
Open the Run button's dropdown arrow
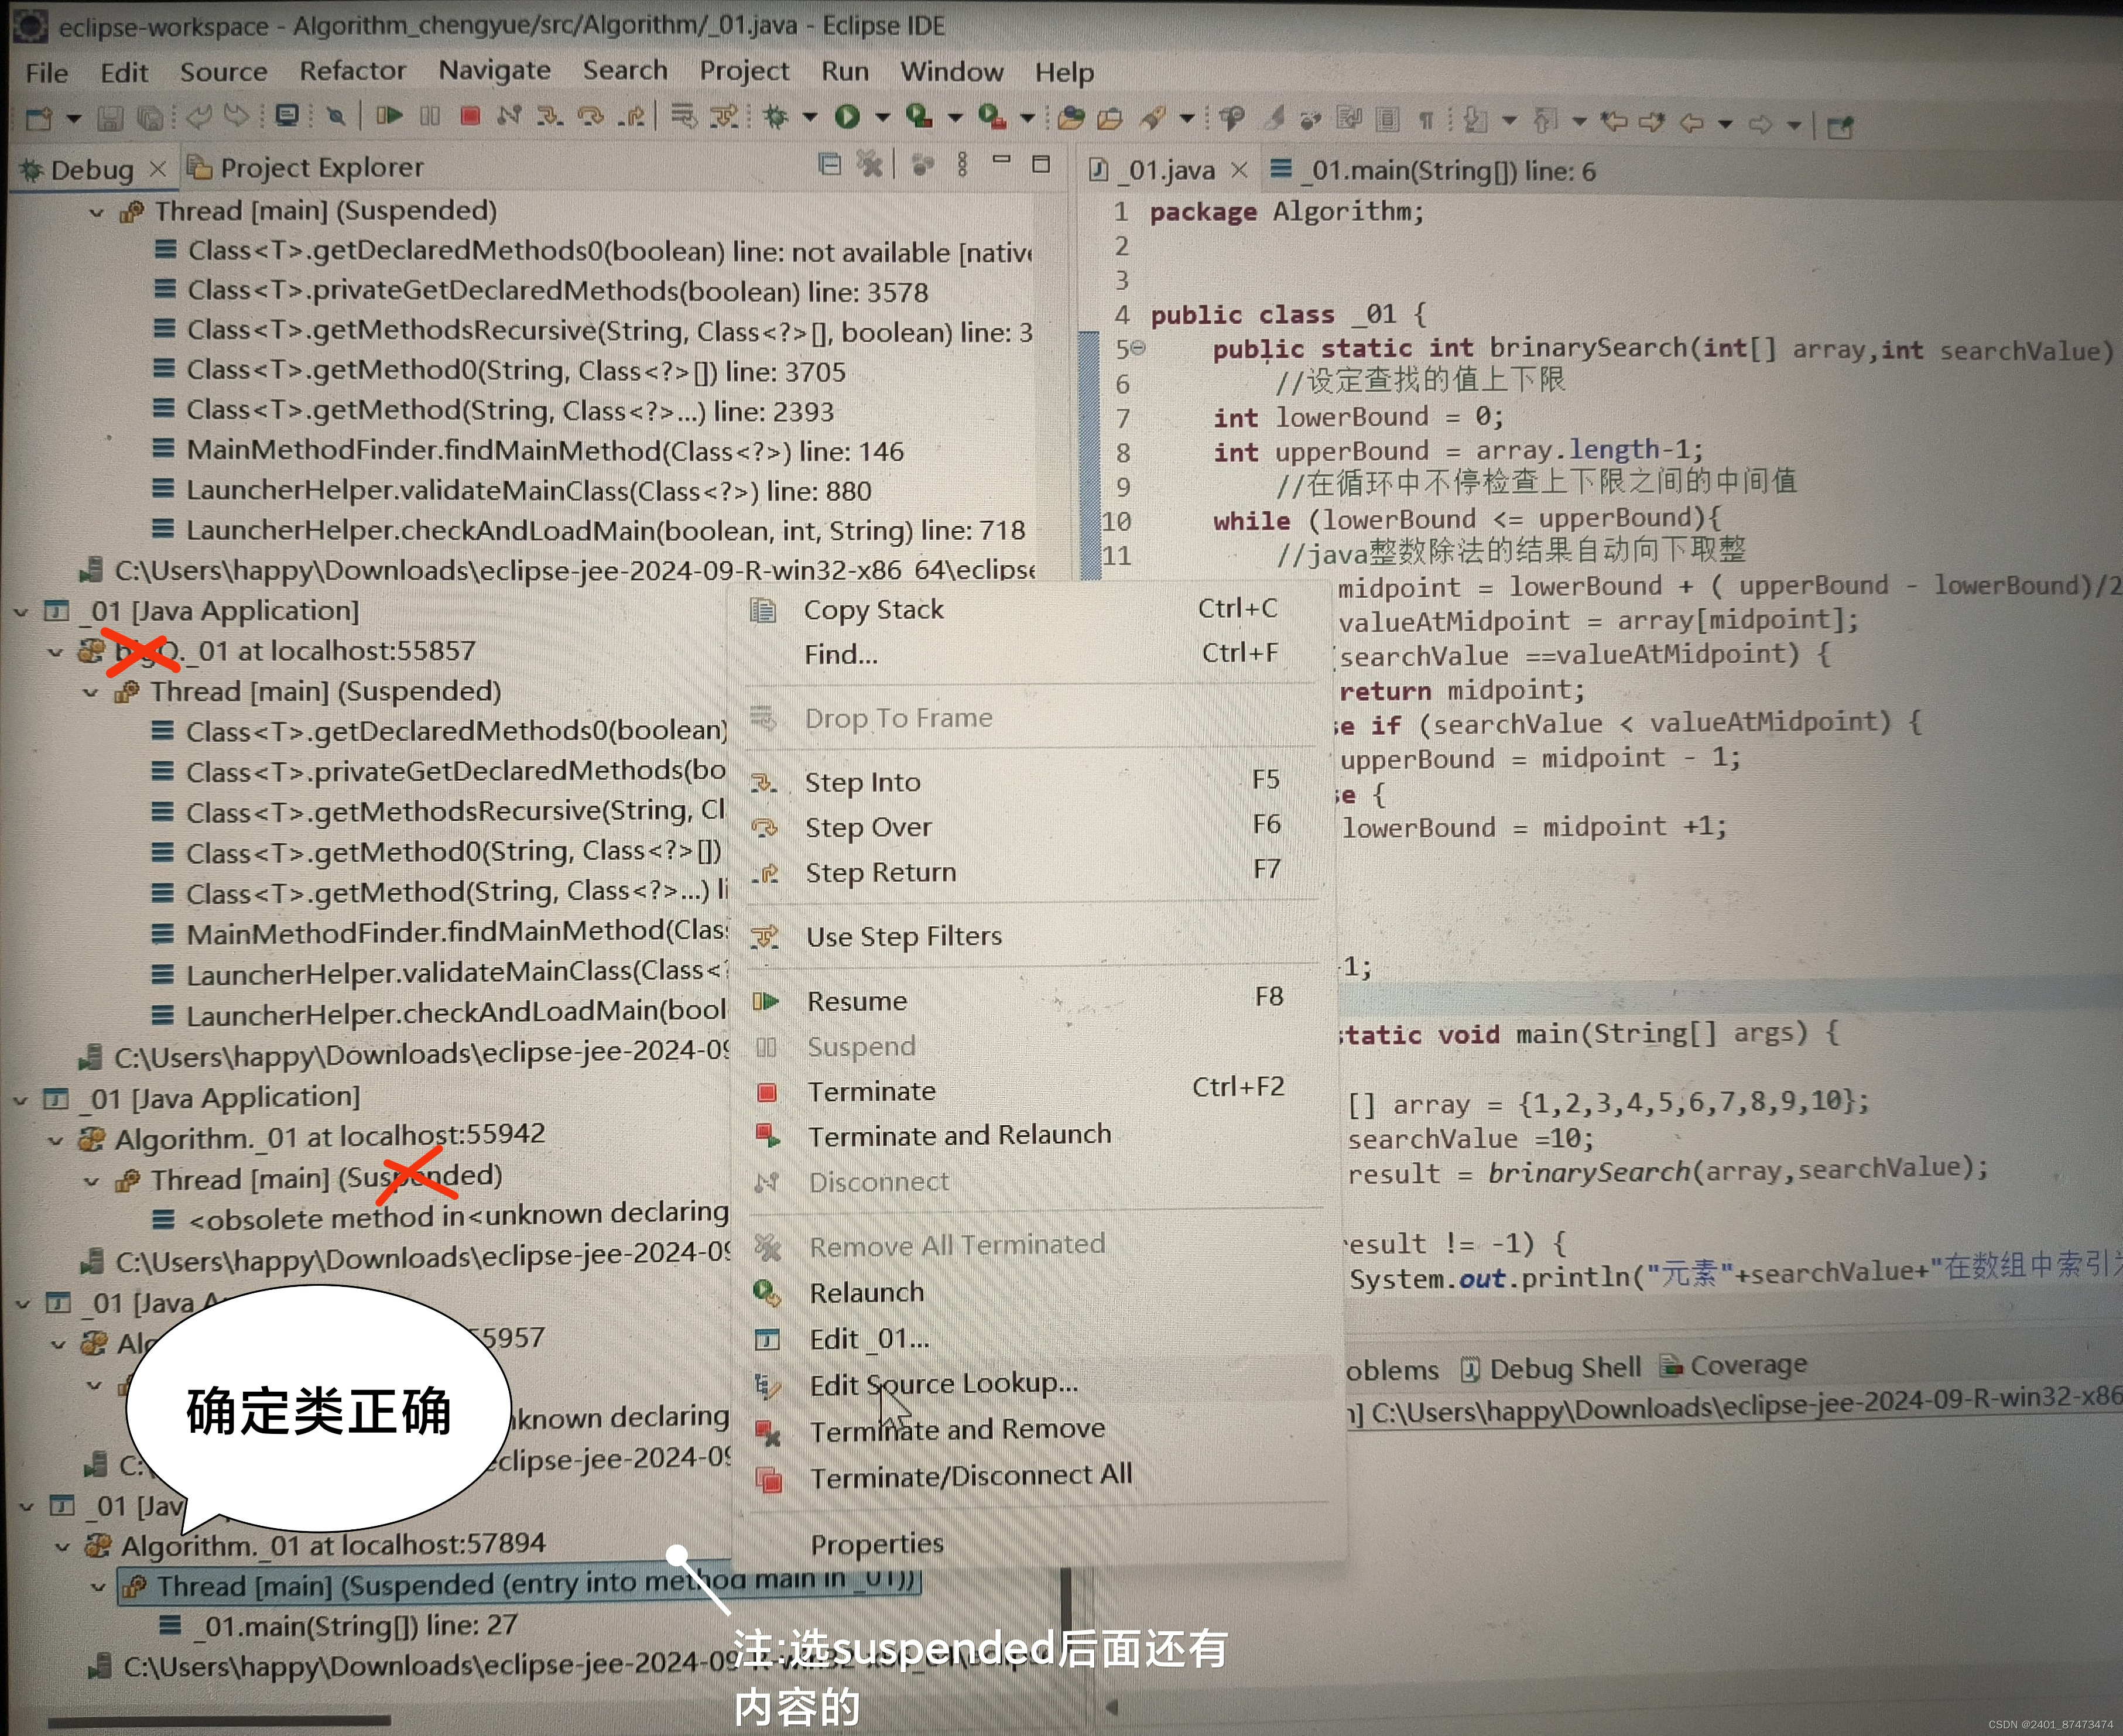pyautogui.click(x=882, y=118)
